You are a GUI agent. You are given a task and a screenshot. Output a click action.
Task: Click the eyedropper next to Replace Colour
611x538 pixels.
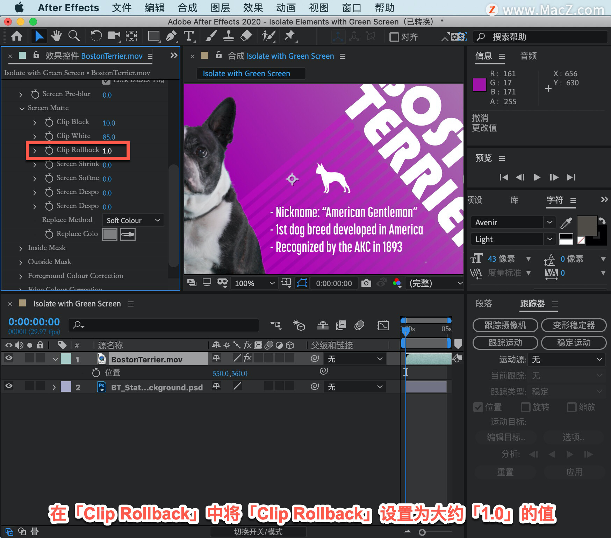click(128, 234)
